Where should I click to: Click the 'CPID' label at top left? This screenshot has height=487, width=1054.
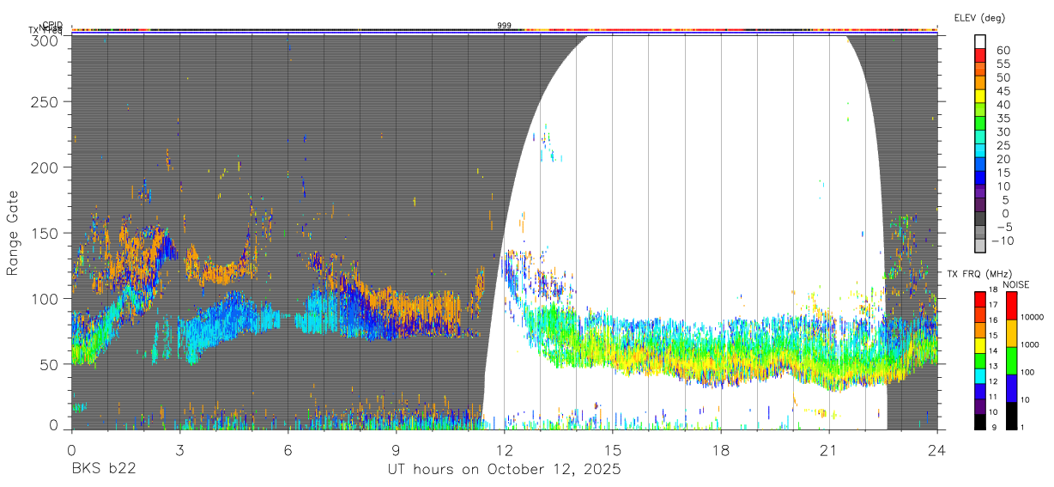click(x=52, y=25)
